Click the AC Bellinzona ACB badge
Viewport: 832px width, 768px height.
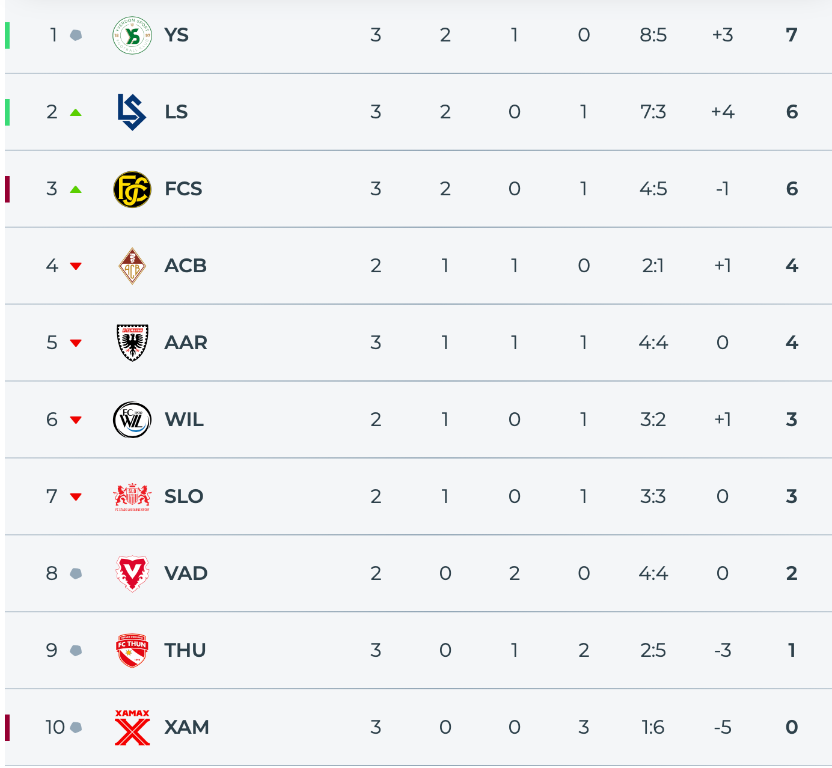point(132,266)
